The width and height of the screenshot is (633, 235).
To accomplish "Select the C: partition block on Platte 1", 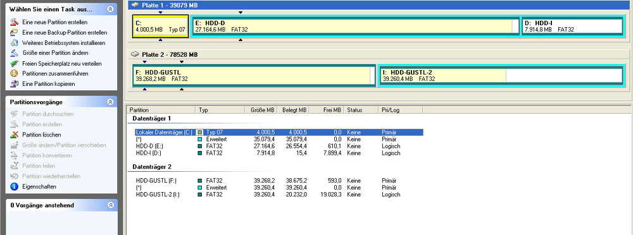I will (x=160, y=26).
